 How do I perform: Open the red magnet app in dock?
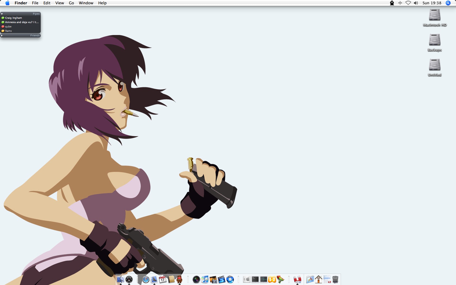pos(297,279)
